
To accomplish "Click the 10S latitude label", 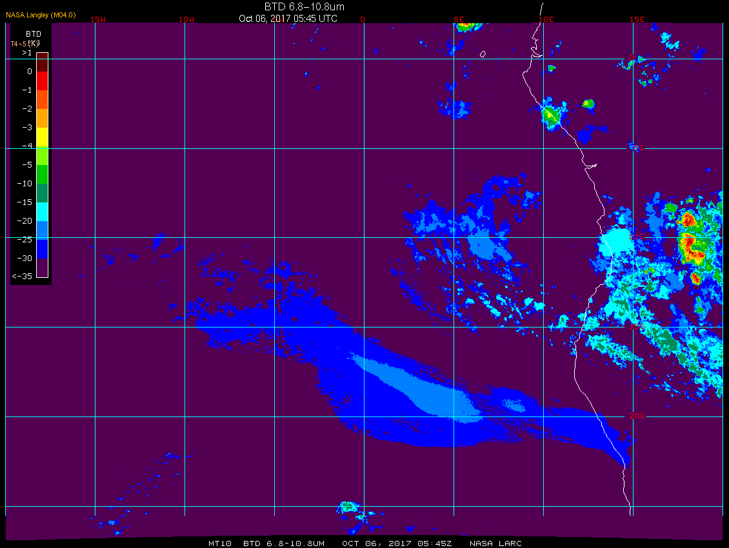I will point(637,237).
